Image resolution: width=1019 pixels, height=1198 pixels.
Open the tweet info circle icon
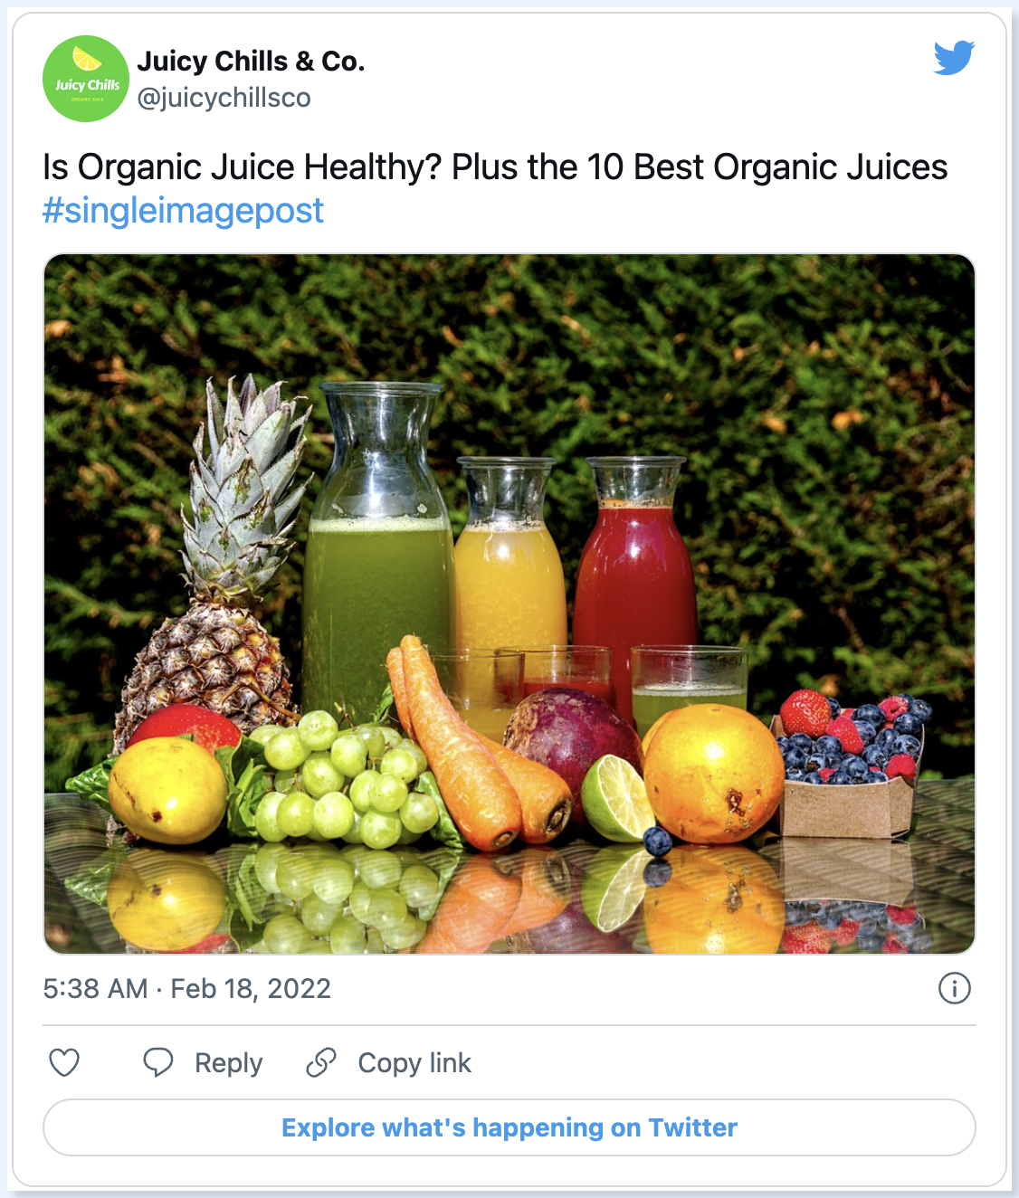pyautogui.click(x=955, y=988)
